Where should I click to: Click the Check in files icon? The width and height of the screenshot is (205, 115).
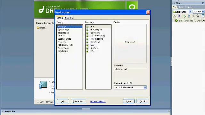198,16
